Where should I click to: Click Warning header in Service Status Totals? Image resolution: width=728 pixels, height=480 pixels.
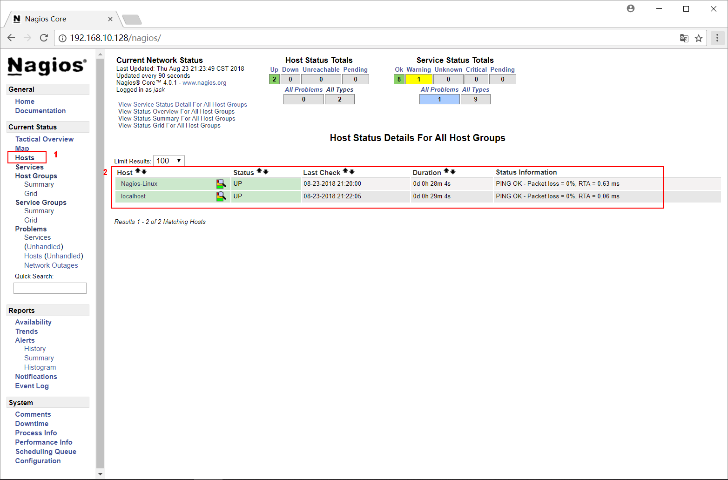419,70
